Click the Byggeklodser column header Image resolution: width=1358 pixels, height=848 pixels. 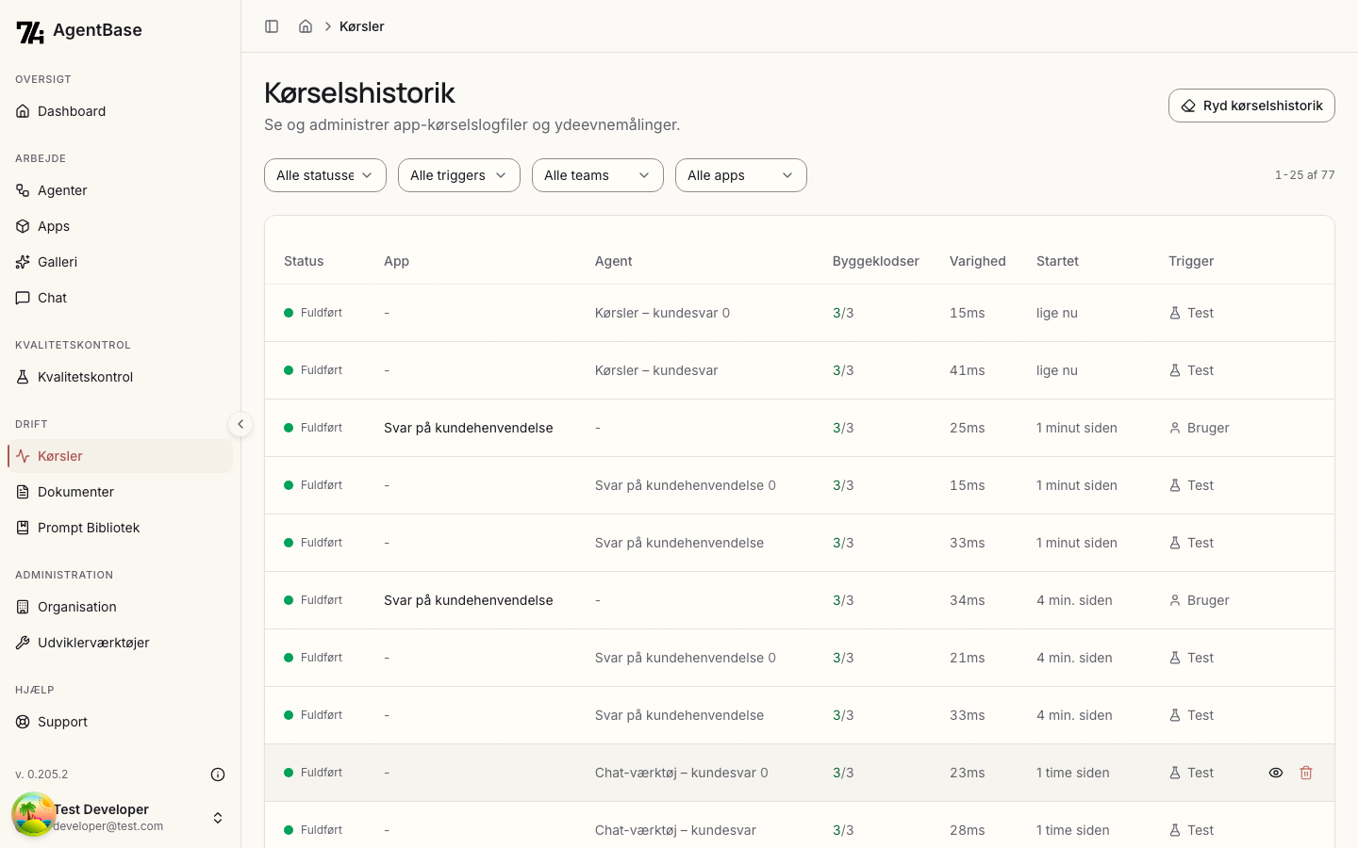click(876, 261)
